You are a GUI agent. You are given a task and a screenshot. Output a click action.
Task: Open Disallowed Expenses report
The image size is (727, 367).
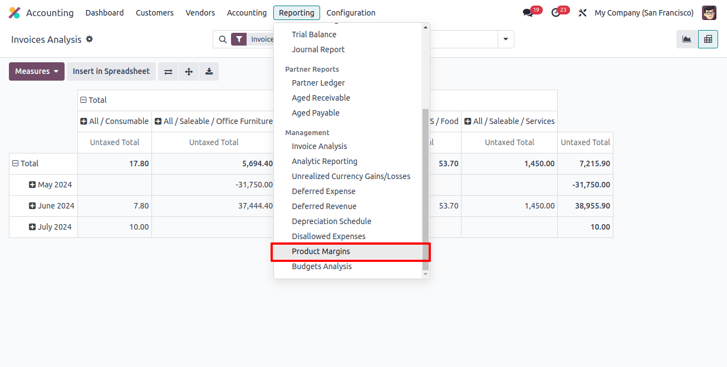(x=348, y=236)
